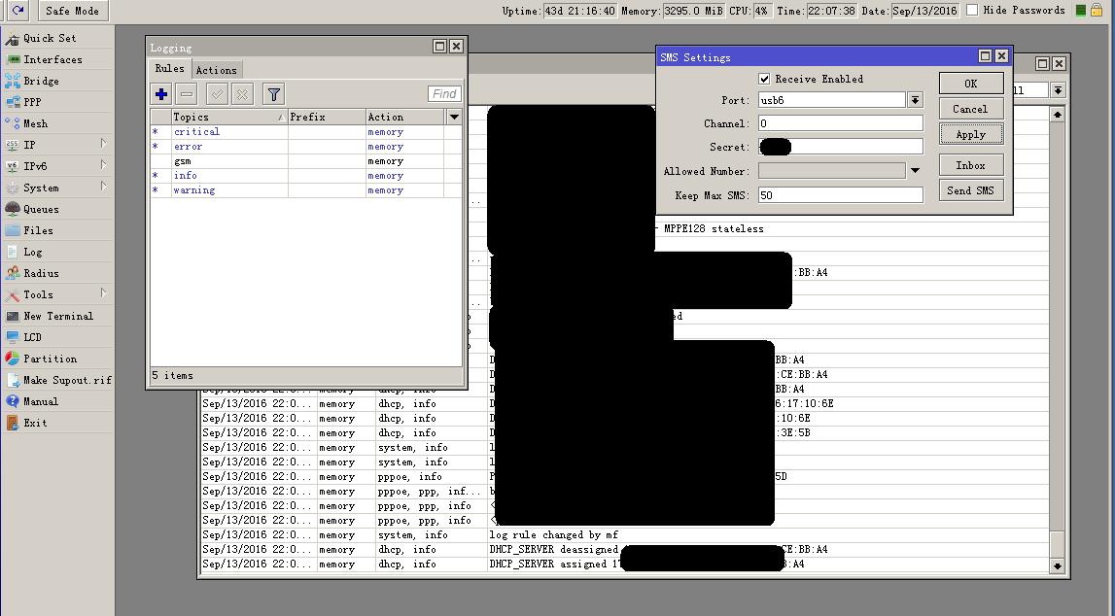The image size is (1115, 616).
Task: Expand the Allowed Number dropdown
Action: click(915, 171)
